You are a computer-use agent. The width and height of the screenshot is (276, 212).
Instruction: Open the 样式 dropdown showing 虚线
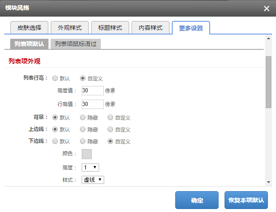[x=93, y=180]
